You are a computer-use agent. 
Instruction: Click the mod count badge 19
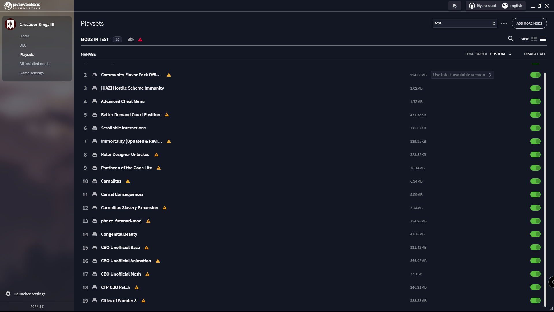click(x=117, y=40)
